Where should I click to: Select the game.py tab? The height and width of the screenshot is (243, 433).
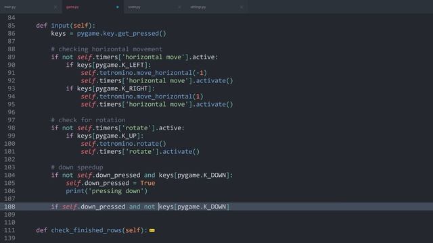tap(72, 7)
